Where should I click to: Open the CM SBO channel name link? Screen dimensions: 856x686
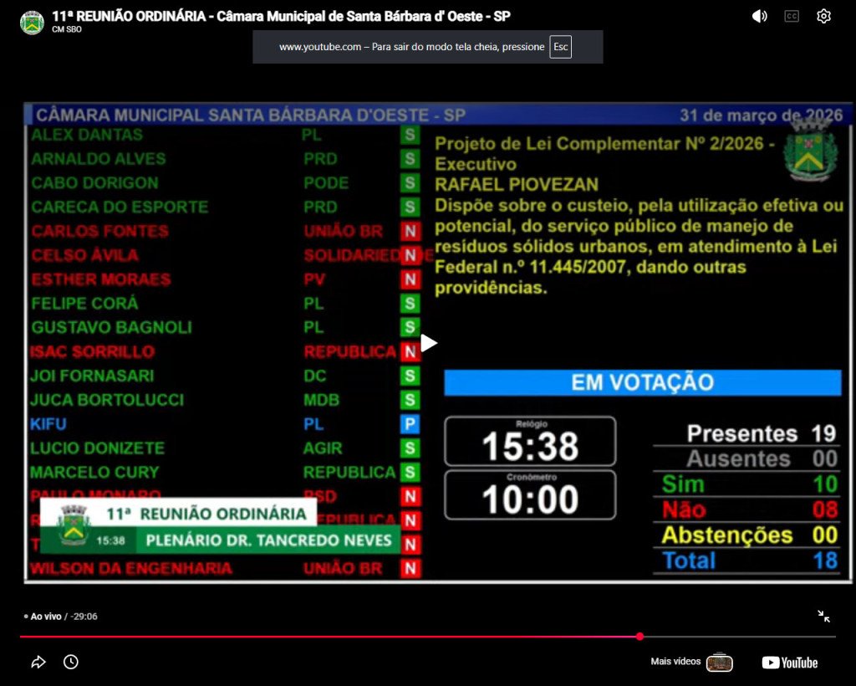(x=67, y=30)
